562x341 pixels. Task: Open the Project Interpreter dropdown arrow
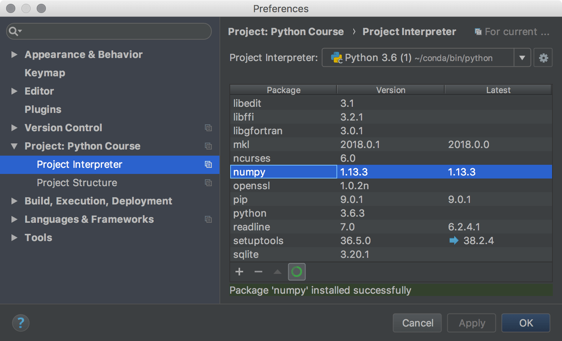pos(522,58)
